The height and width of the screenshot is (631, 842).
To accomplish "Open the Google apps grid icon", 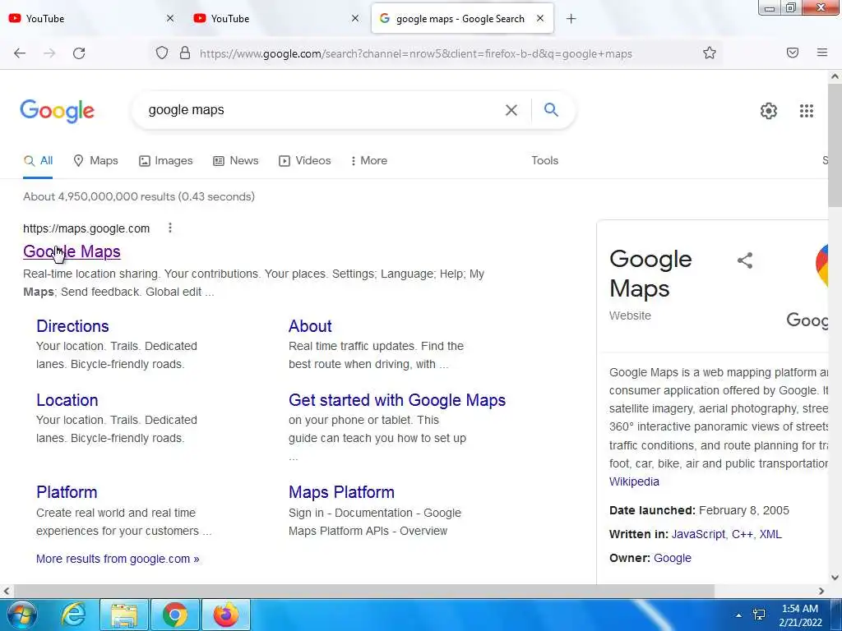I will click(x=806, y=111).
